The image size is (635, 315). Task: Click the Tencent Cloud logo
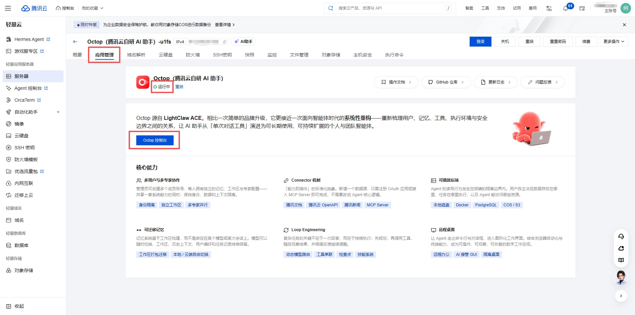[34, 8]
